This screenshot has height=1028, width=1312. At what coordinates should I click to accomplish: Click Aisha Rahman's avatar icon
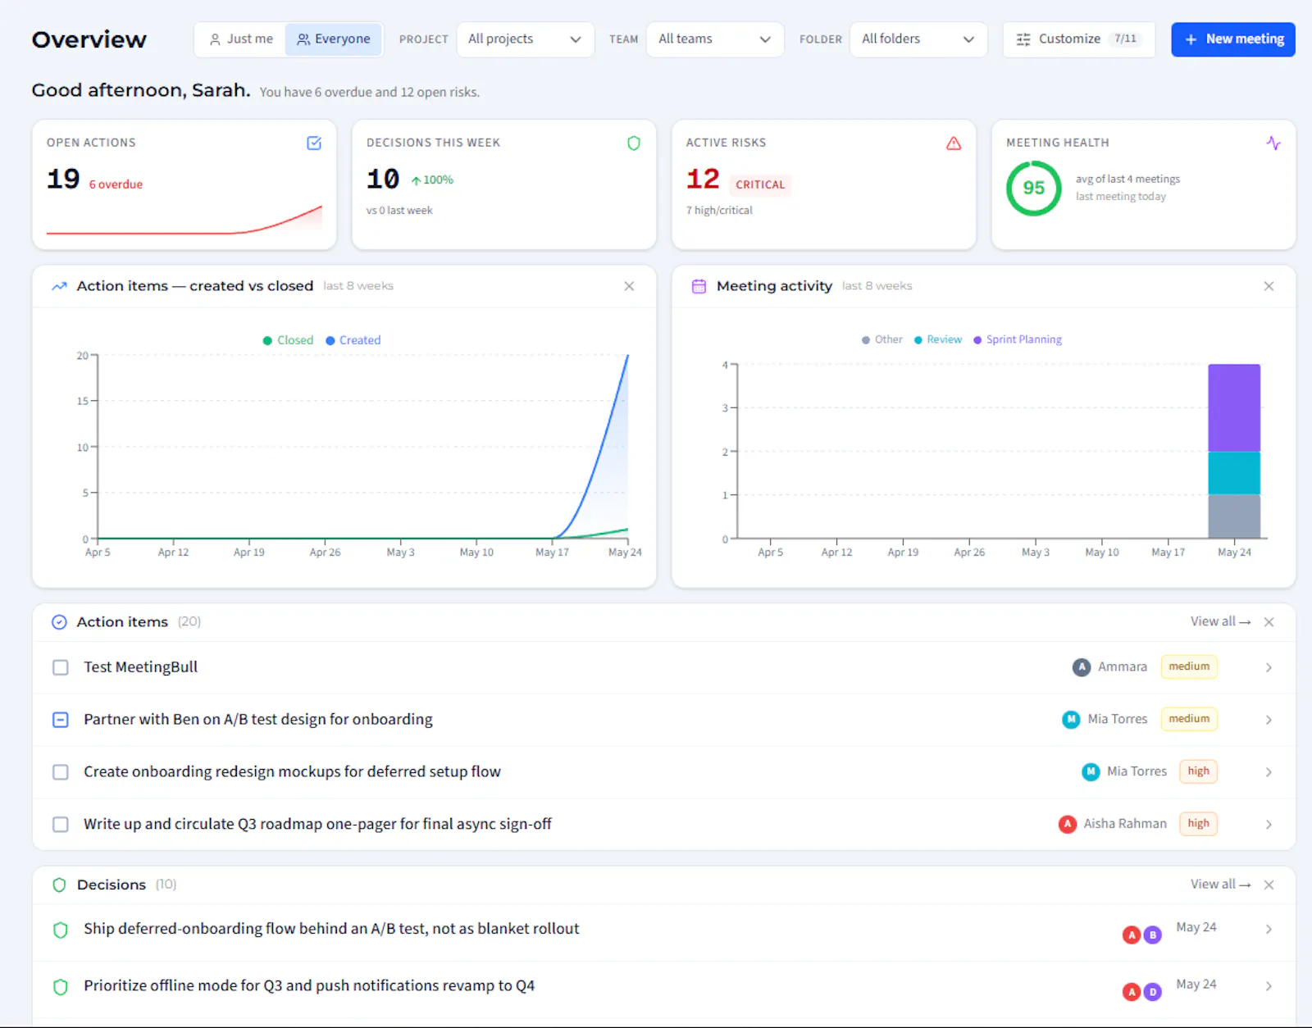1067,824
